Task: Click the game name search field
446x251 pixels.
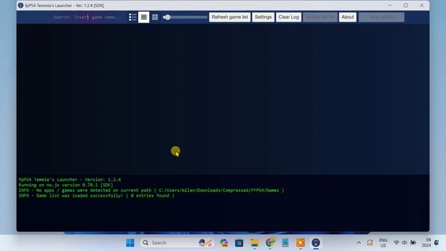Action: tap(88, 17)
